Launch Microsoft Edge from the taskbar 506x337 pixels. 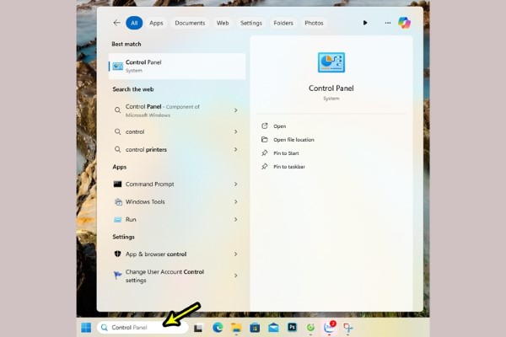click(218, 328)
